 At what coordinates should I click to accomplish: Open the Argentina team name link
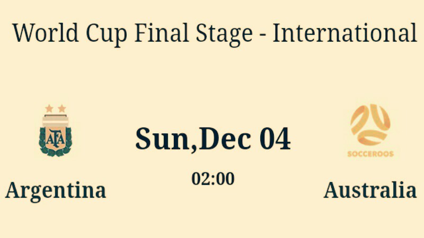click(x=56, y=190)
